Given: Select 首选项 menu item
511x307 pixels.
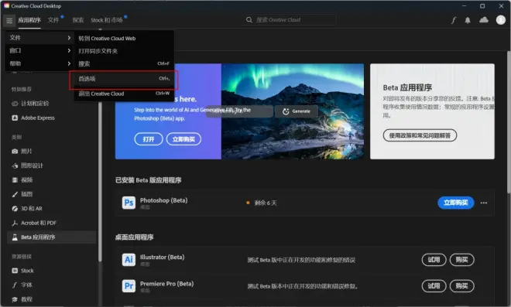Looking at the screenshot, I should [x=124, y=78].
